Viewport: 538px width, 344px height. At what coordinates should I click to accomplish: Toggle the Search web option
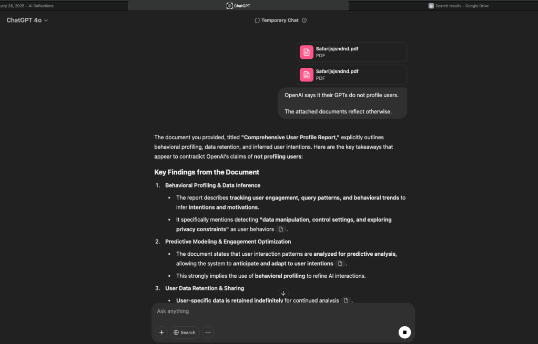pyautogui.click(x=185, y=332)
